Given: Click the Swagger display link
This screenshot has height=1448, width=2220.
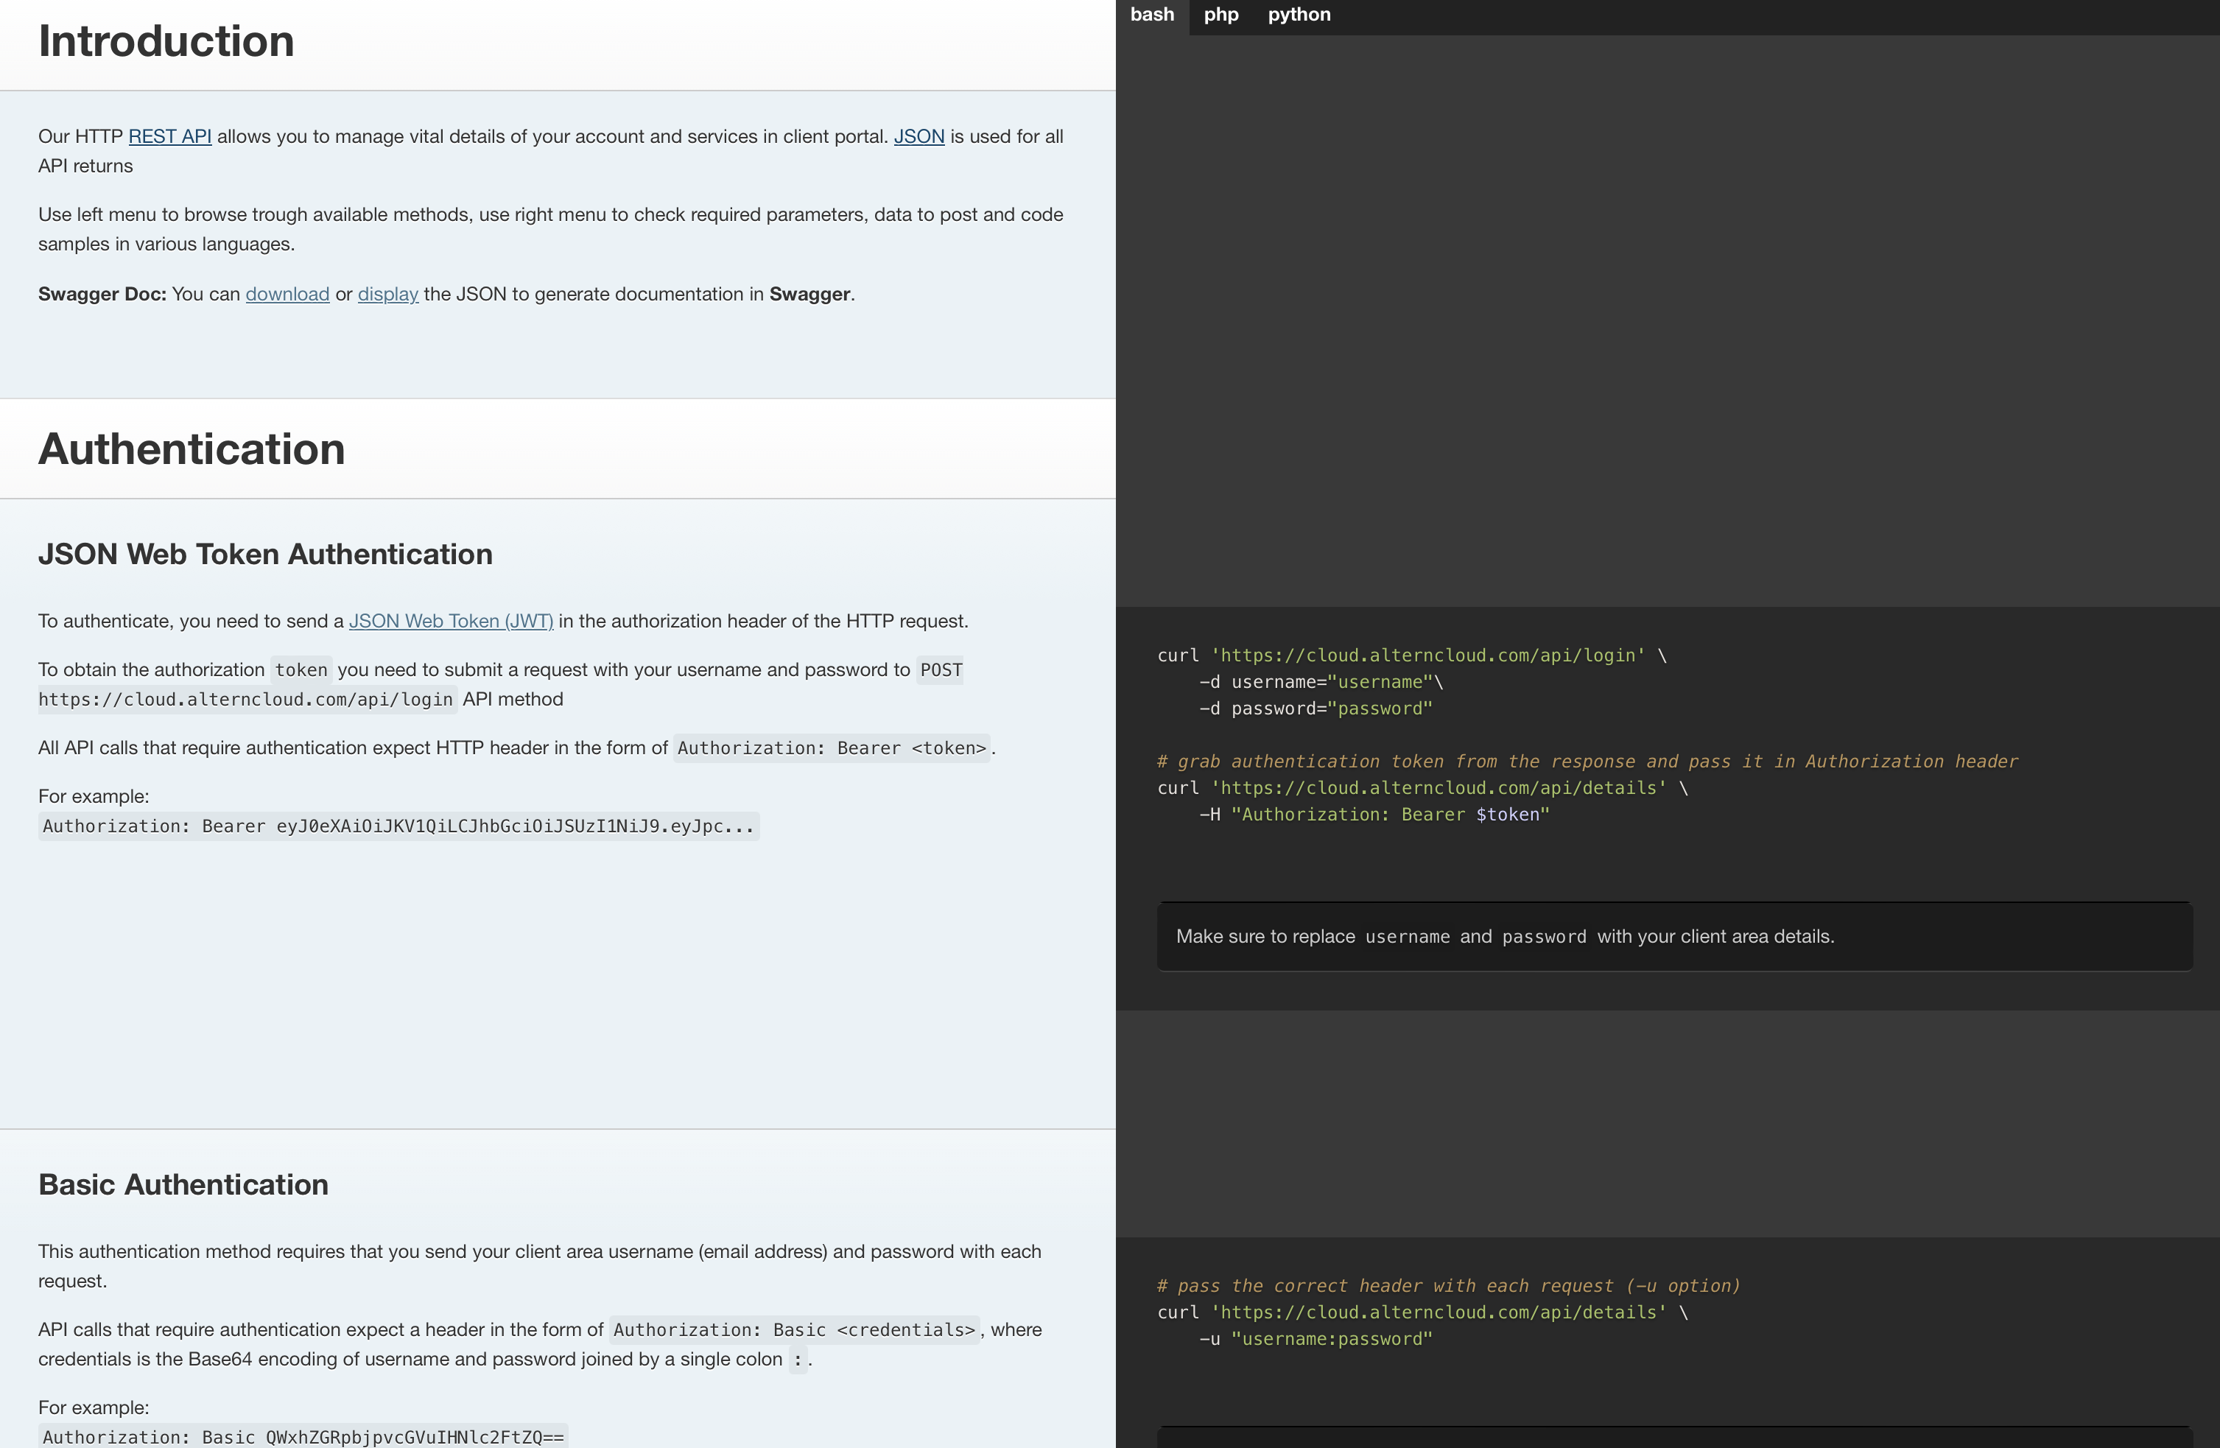Looking at the screenshot, I should point(388,294).
